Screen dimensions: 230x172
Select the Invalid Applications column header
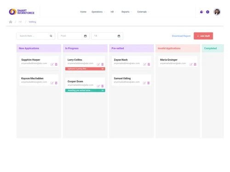pos(178,48)
